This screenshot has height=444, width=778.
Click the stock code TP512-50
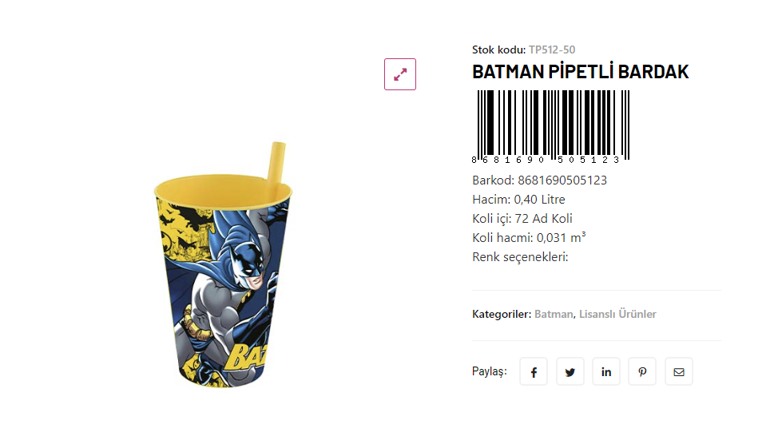coord(552,50)
